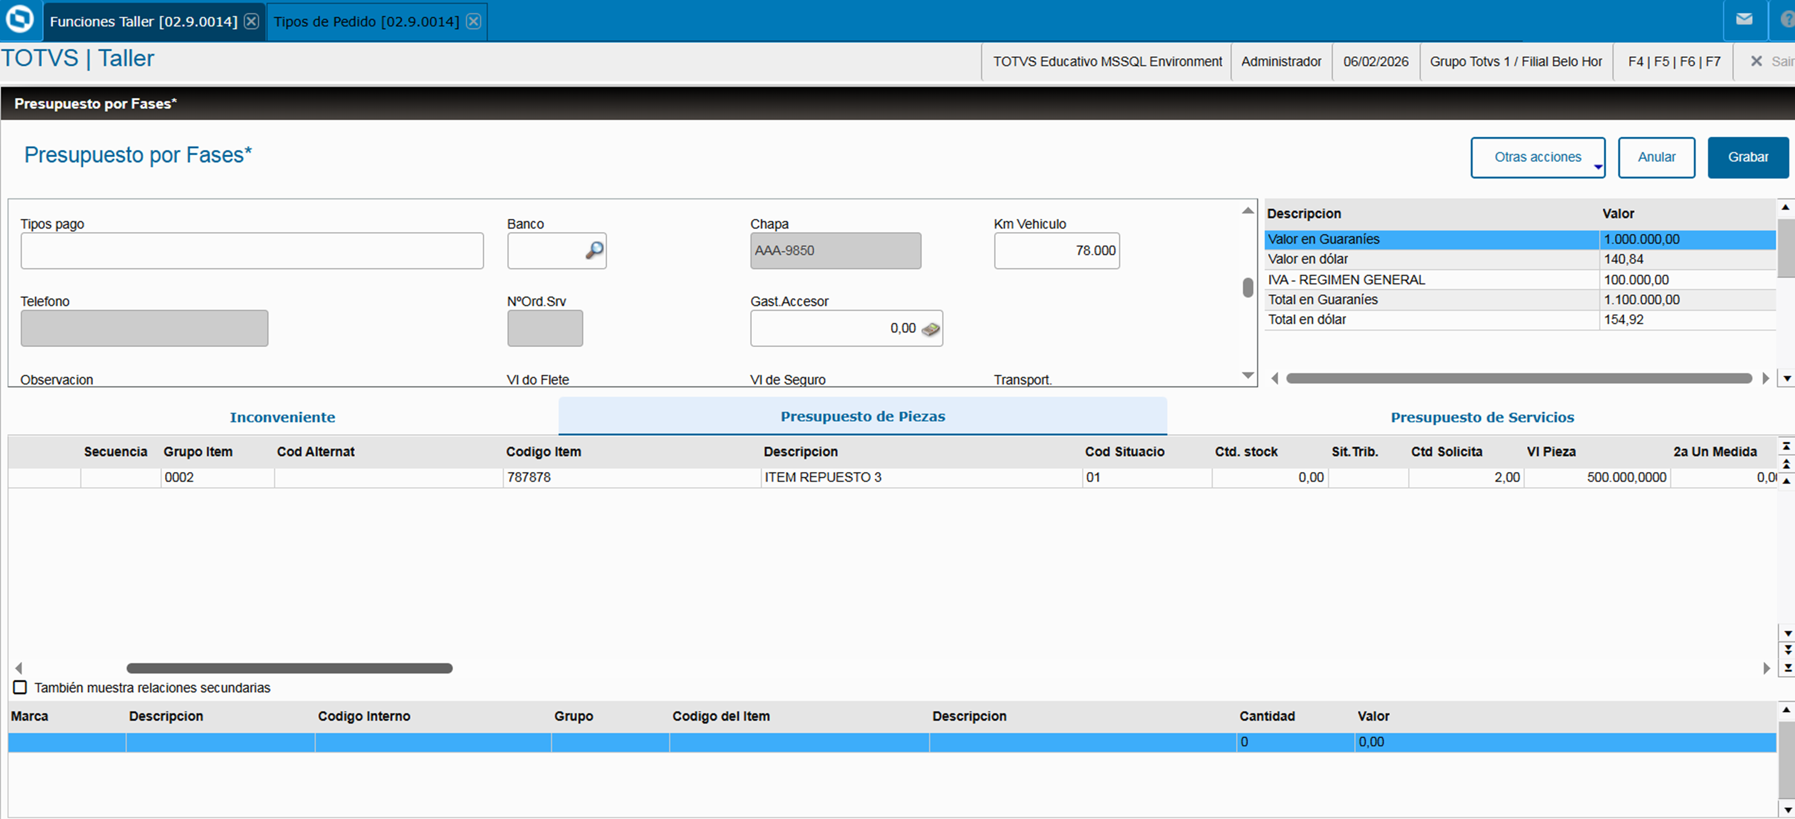Viewport: 1795px width, 819px height.
Task: Click the Km Vehiculo input field
Action: tap(1056, 251)
